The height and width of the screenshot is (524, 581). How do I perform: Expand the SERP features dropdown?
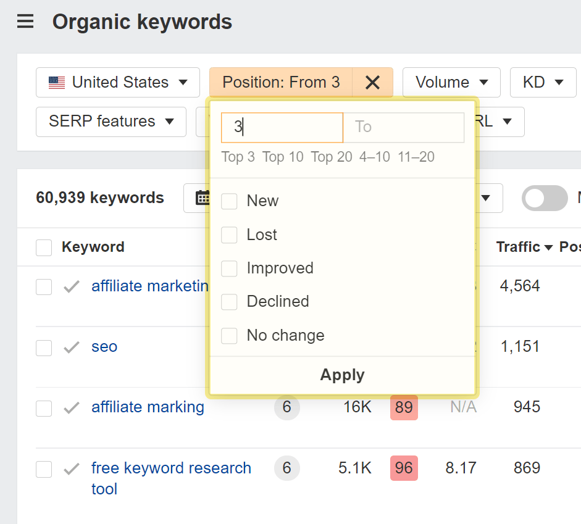click(111, 122)
